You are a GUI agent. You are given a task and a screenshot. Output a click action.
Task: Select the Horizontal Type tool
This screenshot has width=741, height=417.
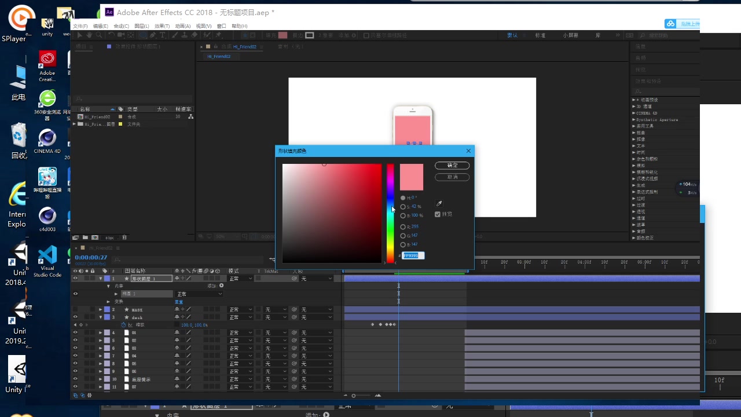click(163, 35)
